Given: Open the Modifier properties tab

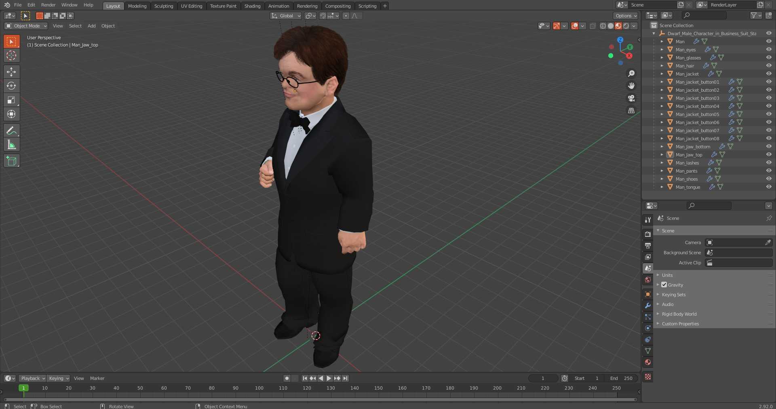Looking at the screenshot, I should coord(648,306).
